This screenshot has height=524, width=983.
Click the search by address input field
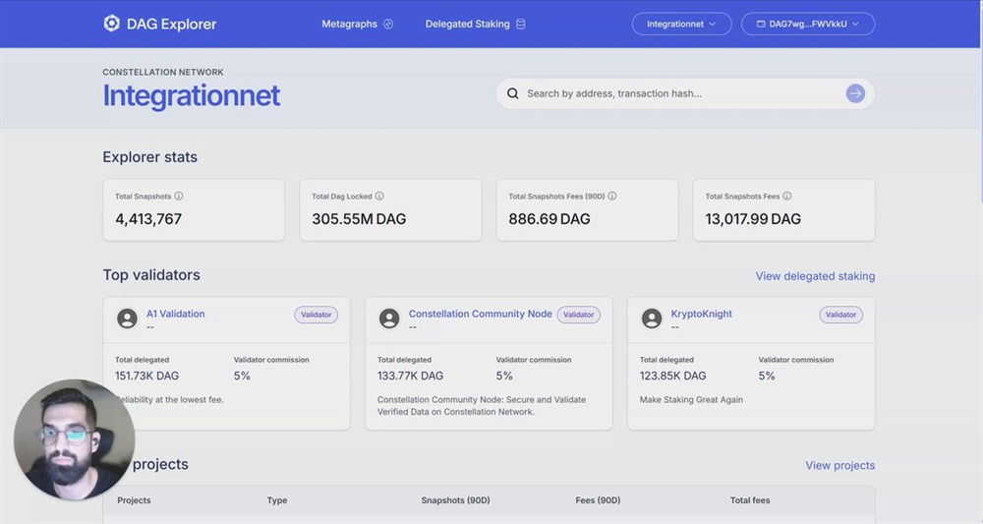(x=678, y=93)
